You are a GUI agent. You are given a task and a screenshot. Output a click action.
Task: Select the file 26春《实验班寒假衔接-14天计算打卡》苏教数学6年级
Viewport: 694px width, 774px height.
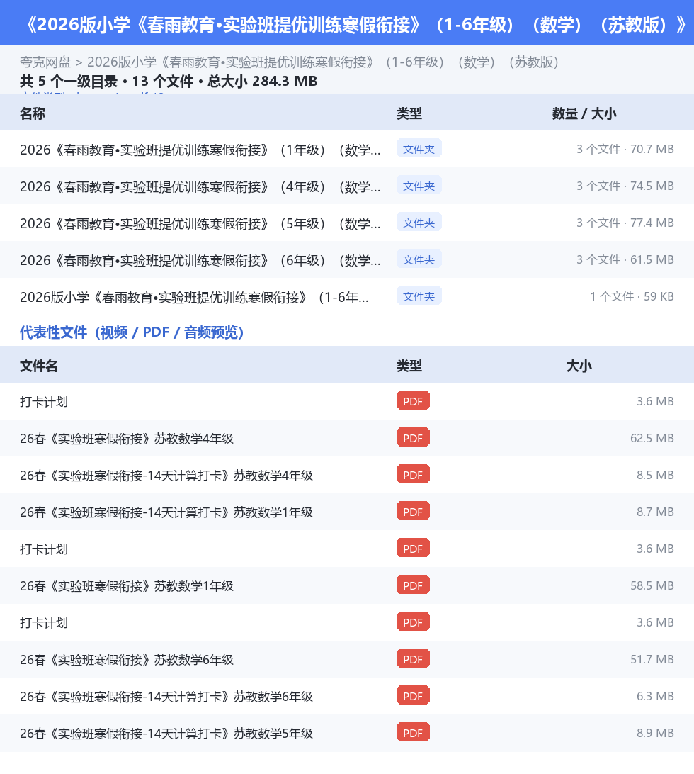(166, 697)
